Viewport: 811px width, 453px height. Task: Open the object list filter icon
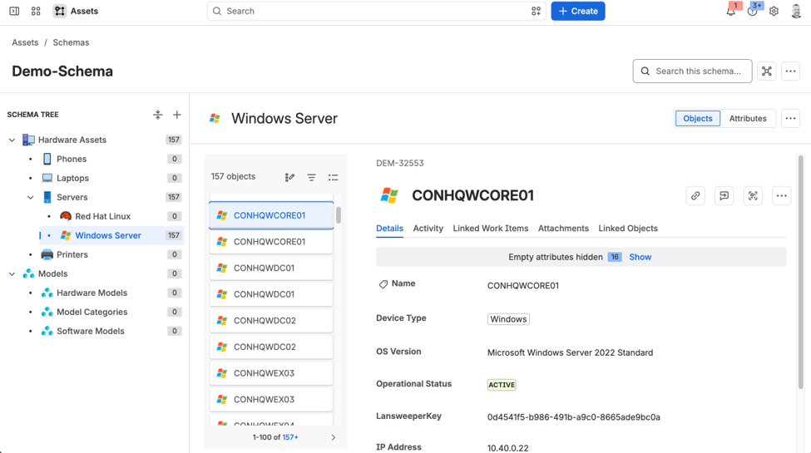pos(311,177)
